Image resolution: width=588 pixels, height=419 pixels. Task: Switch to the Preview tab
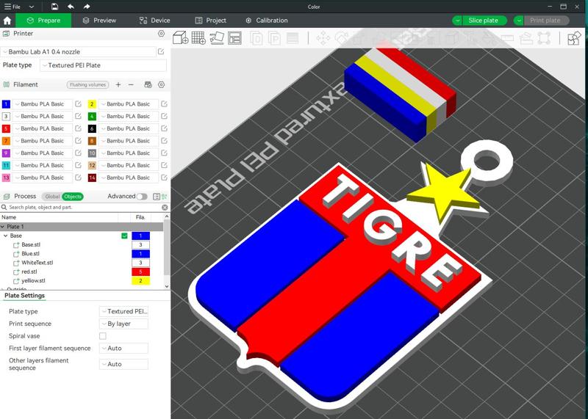100,21
